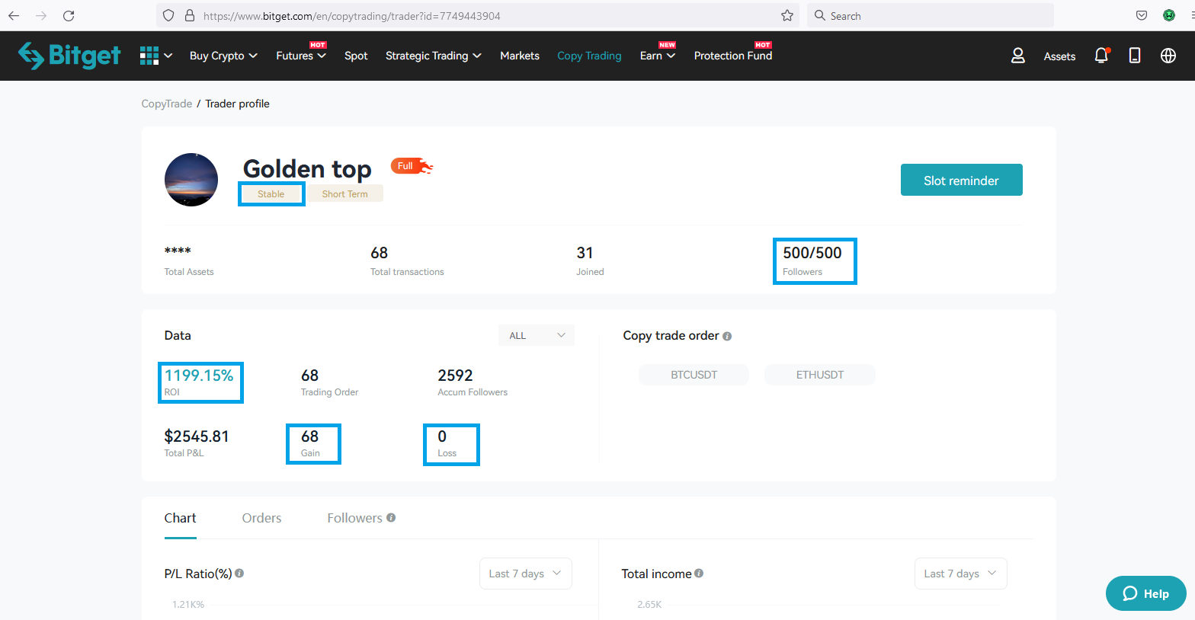Select the BTCUSDT trading pair tag

point(694,375)
